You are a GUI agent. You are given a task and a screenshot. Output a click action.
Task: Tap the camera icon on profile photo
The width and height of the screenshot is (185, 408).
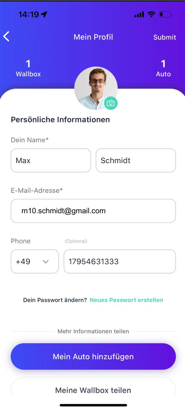pos(111,103)
